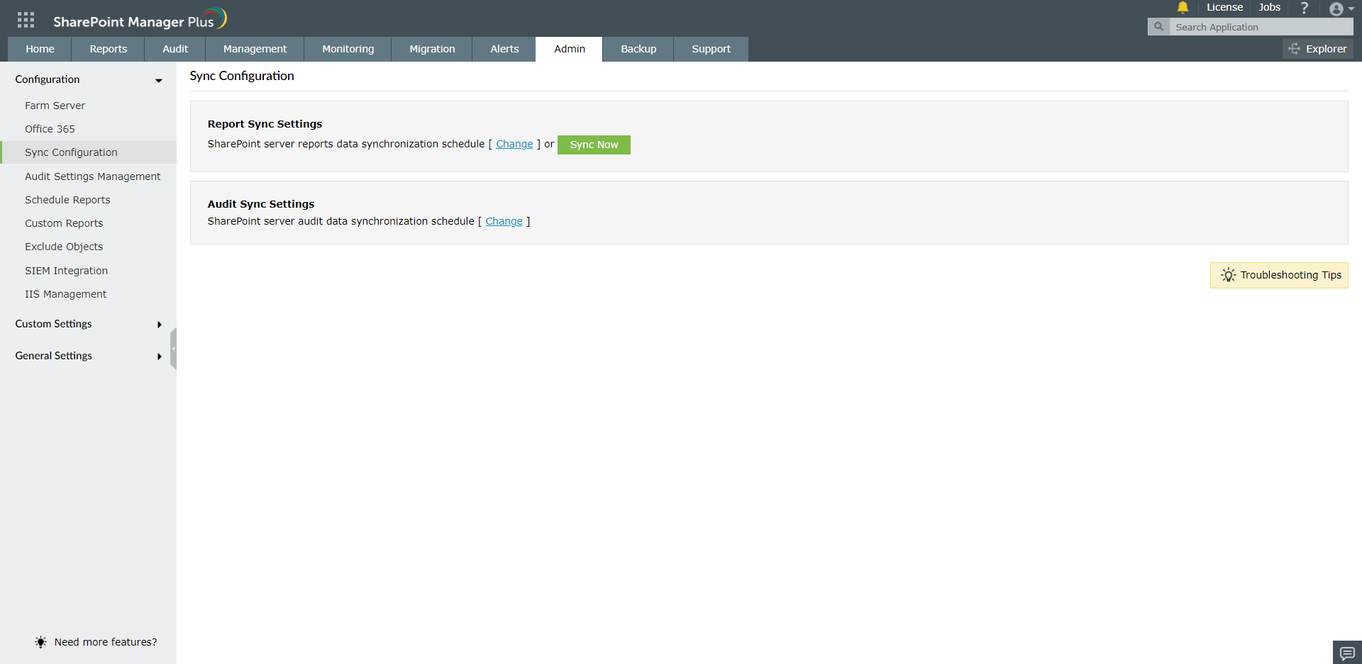The image size is (1362, 664).
Task: Click the SharePoint Manager Plus logo
Action: click(140, 18)
